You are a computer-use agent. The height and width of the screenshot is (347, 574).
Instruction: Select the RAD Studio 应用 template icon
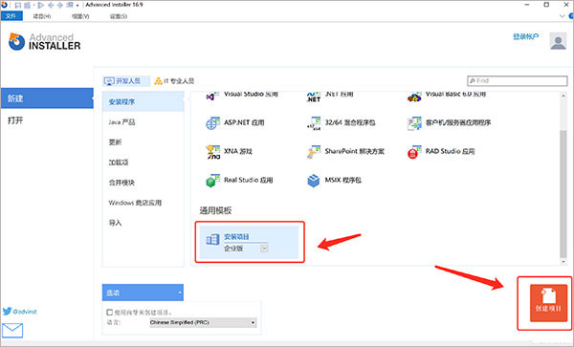[x=414, y=152]
